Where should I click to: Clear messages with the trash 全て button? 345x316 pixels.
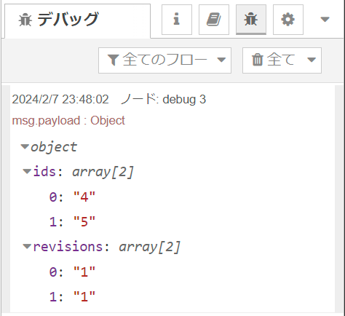pyautogui.click(x=274, y=60)
